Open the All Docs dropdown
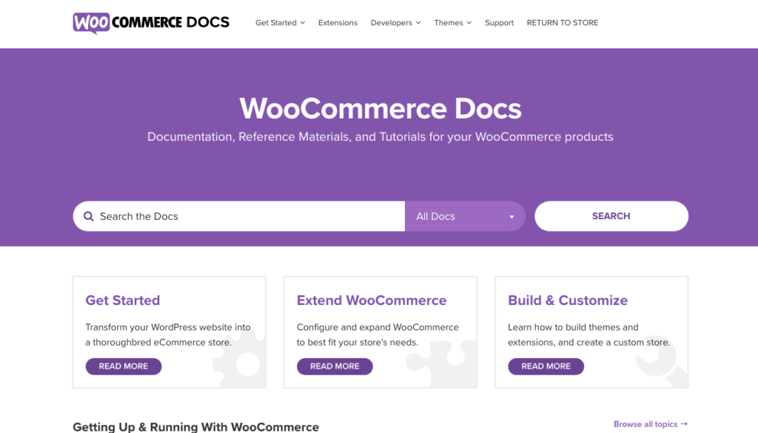Screen dimensions: 758x433 [465, 216]
